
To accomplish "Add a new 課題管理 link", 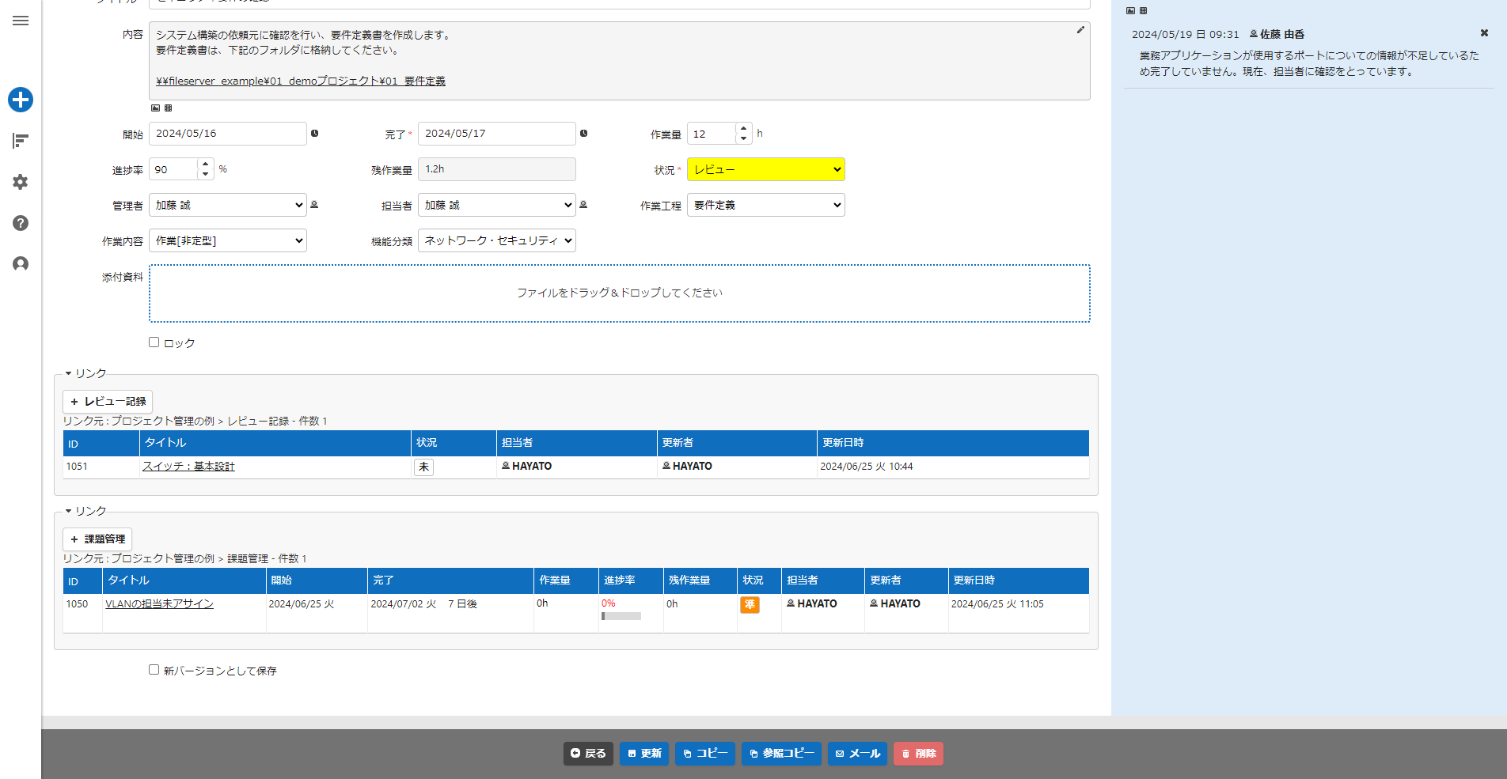I will [x=97, y=539].
